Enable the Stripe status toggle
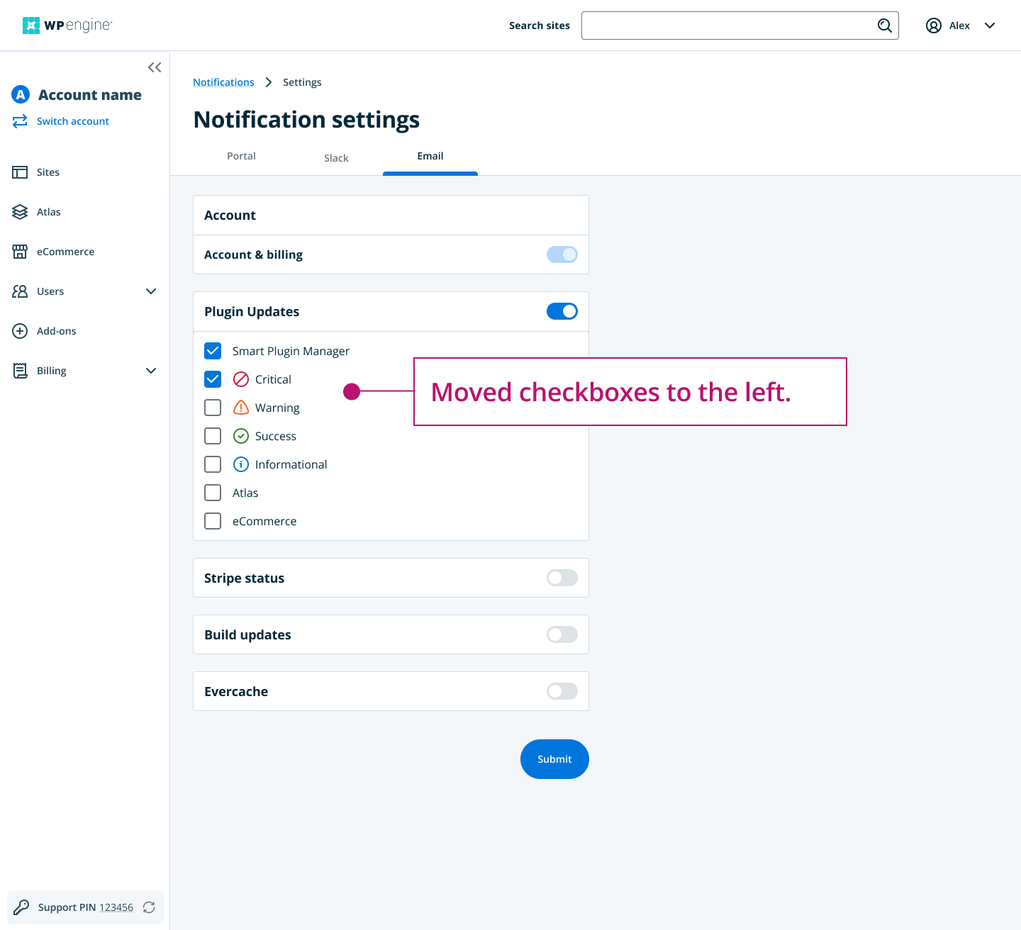1021x930 pixels. coord(562,578)
